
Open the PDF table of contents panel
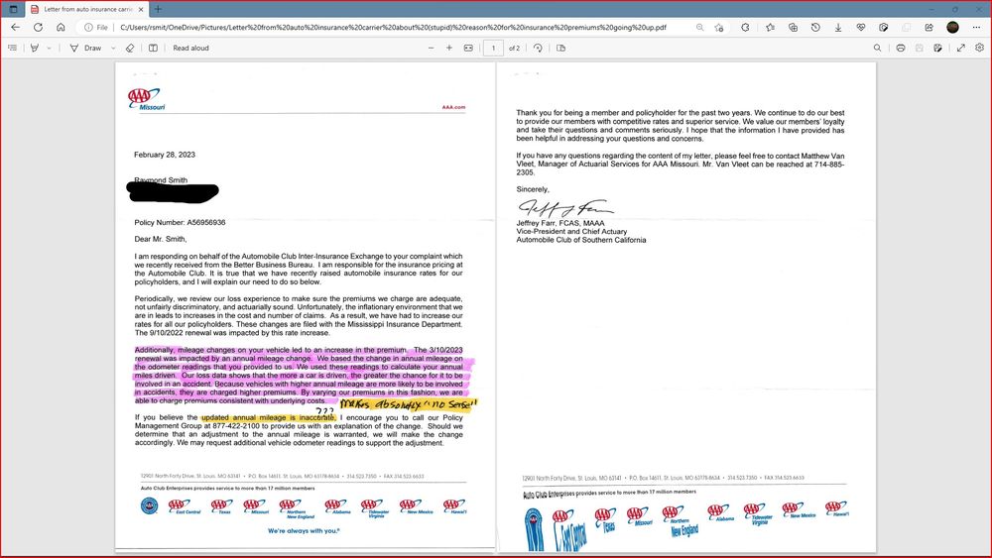tap(13, 48)
